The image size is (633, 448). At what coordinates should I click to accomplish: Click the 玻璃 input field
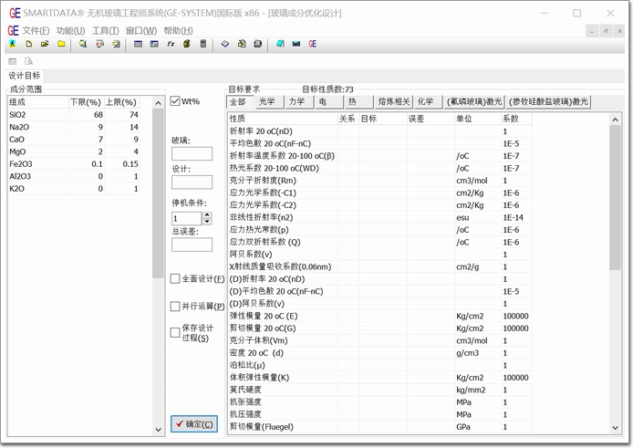coord(192,154)
